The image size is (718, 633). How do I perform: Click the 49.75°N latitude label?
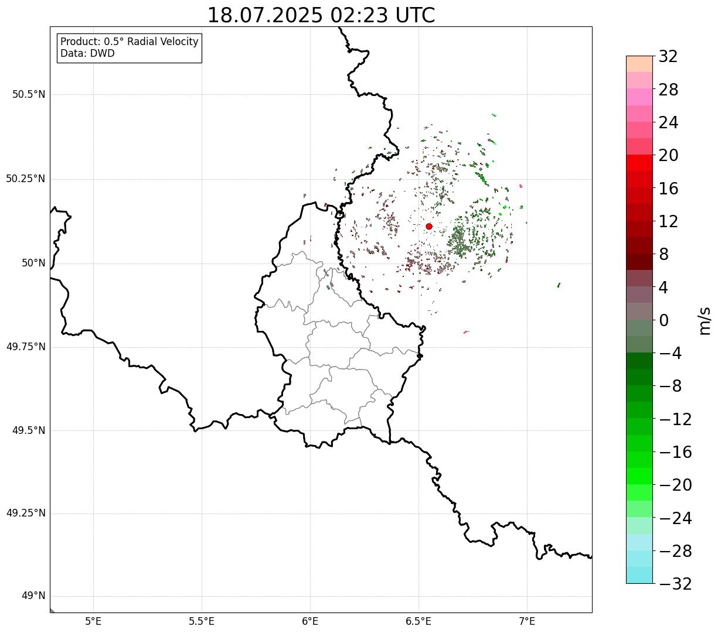(26, 347)
